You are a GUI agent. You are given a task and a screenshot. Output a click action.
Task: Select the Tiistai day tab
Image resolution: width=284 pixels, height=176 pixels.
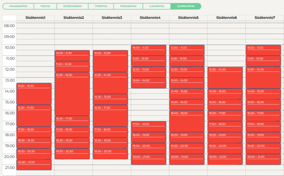[x=45, y=6]
